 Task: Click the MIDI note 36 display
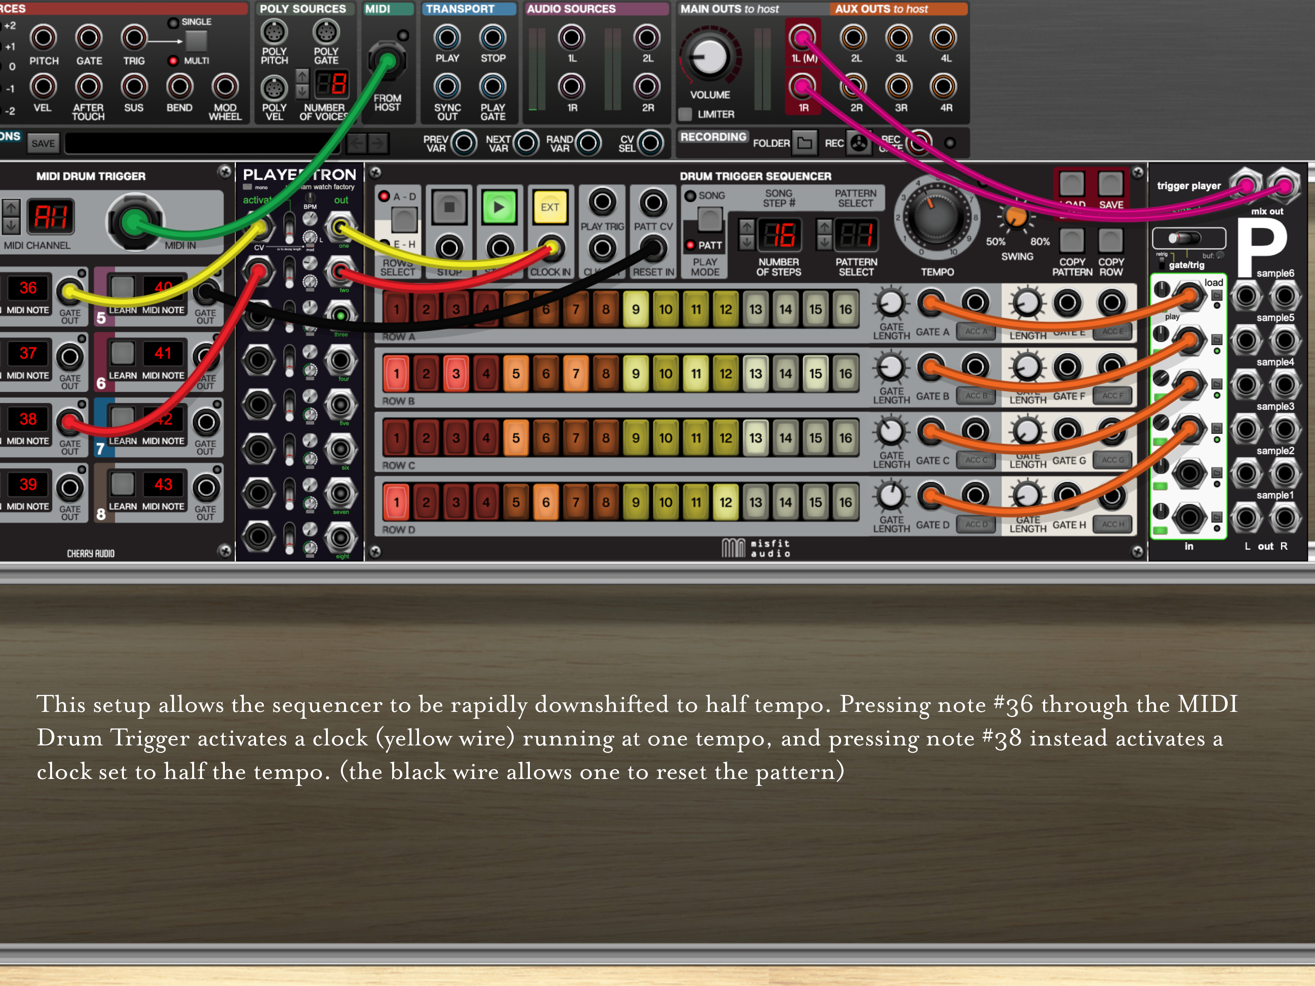pos(28,288)
